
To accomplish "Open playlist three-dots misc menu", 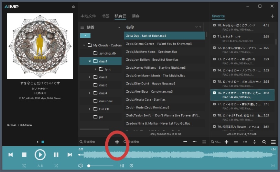I will click(x=245, y=142).
